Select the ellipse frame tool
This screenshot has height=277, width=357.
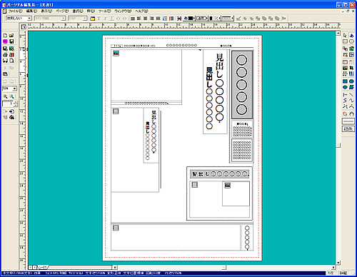[x=351, y=41]
